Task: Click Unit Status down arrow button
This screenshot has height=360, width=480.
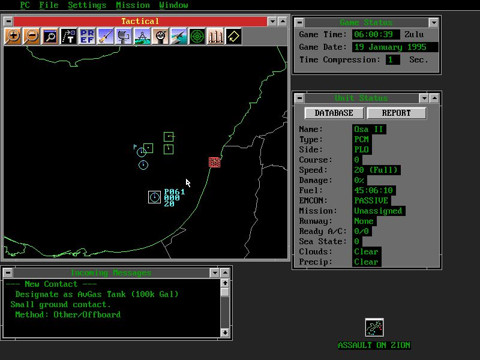Action: [424, 98]
